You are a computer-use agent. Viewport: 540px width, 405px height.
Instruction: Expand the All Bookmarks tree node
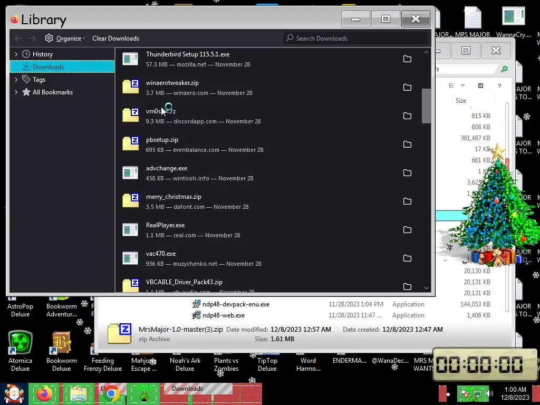[x=16, y=92]
